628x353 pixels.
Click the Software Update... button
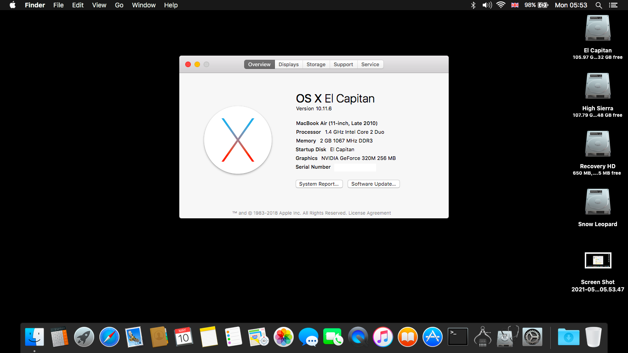374,184
